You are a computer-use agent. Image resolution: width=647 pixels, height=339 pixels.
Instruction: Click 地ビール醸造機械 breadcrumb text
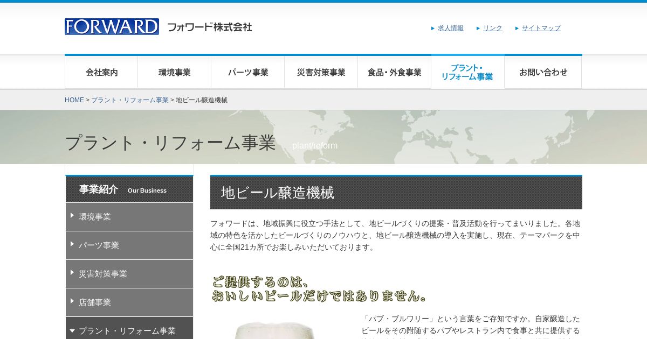[x=202, y=100]
